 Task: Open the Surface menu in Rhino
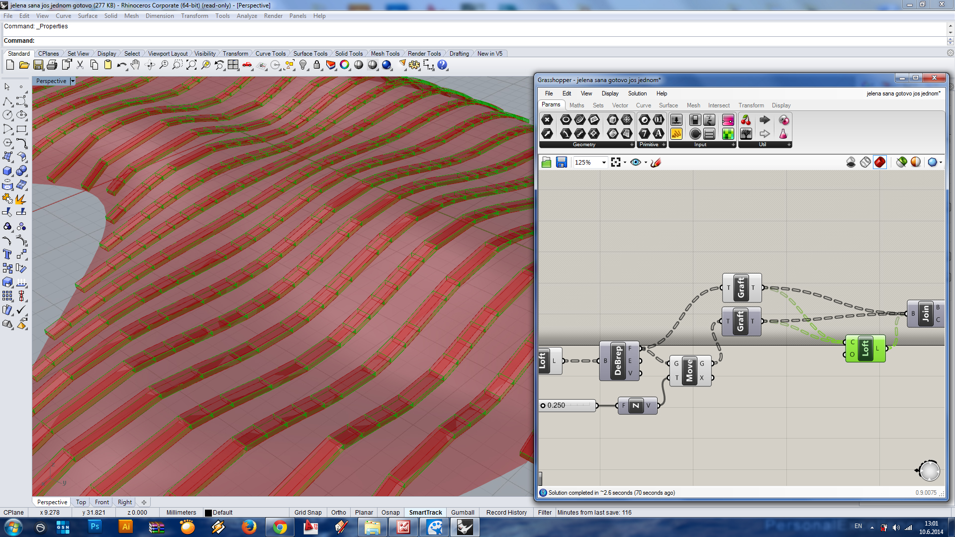tap(88, 16)
